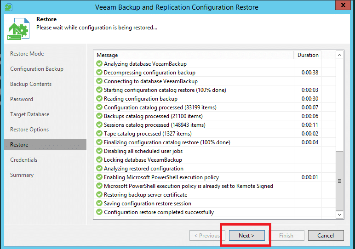Click success icon for Analyzing database VeeamBackup
355x249 pixels.
tap(99, 63)
